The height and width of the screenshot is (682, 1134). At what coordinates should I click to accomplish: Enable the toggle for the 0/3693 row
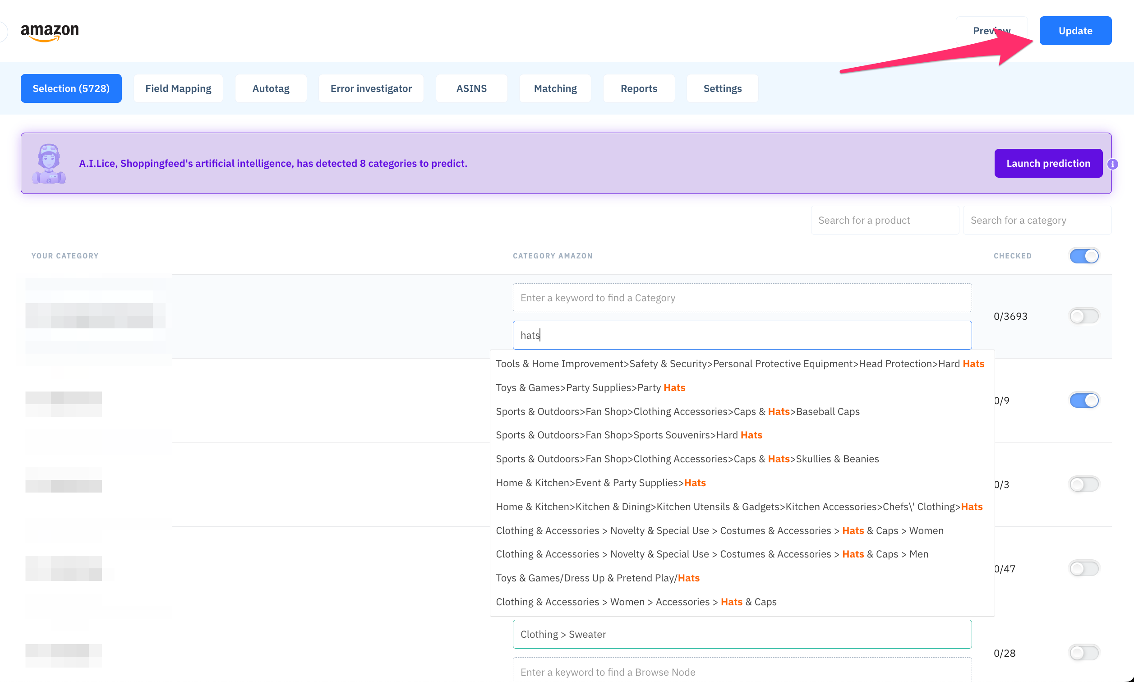[1084, 316]
